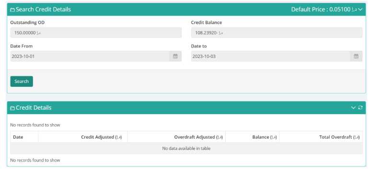Click the Default Price 0.05100 text
This screenshot has width=370, height=173.
[324, 10]
